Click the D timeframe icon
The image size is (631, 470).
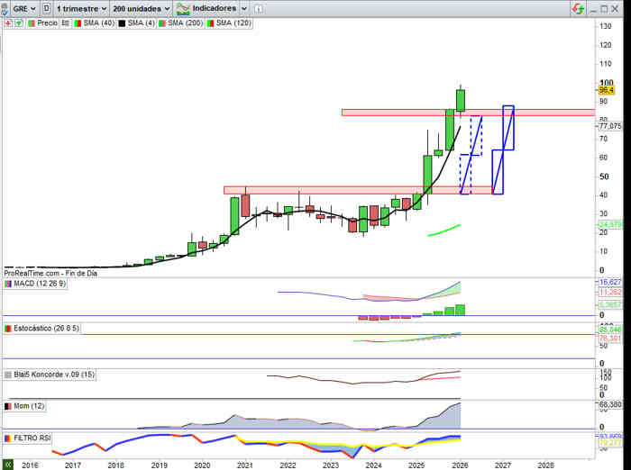click(46, 8)
